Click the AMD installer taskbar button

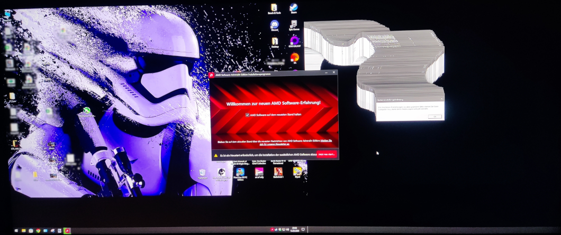tap(67, 231)
